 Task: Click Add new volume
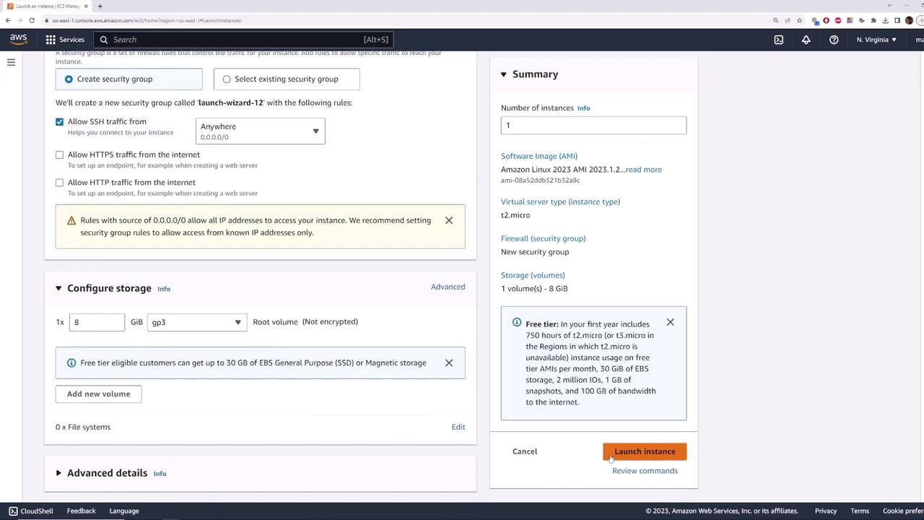pyautogui.click(x=98, y=394)
